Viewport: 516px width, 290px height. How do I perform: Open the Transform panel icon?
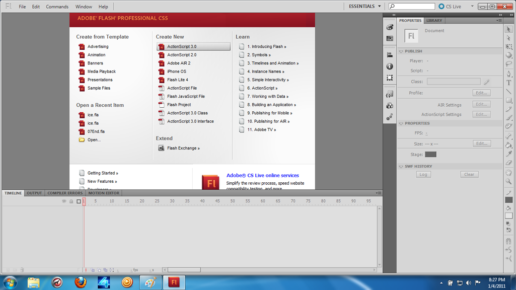tap(390, 78)
